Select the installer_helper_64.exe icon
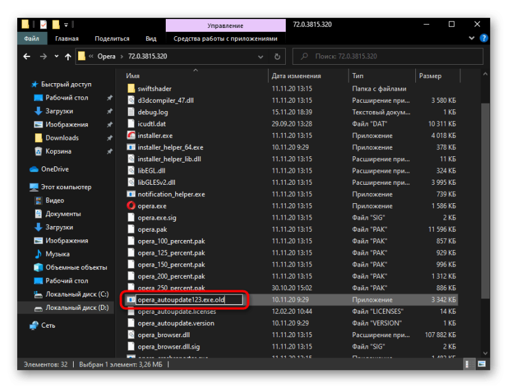Screen dimensions: 508x388 point(131,147)
